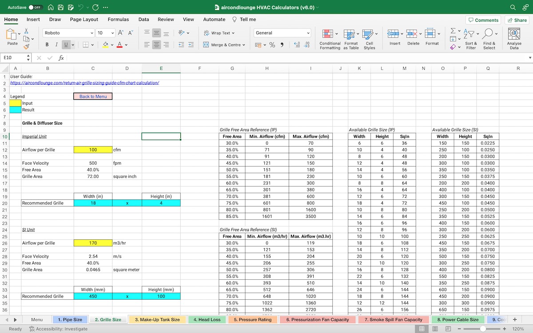Open the aircondlounge return air grille link
This screenshot has width=533, height=333.
(84, 83)
